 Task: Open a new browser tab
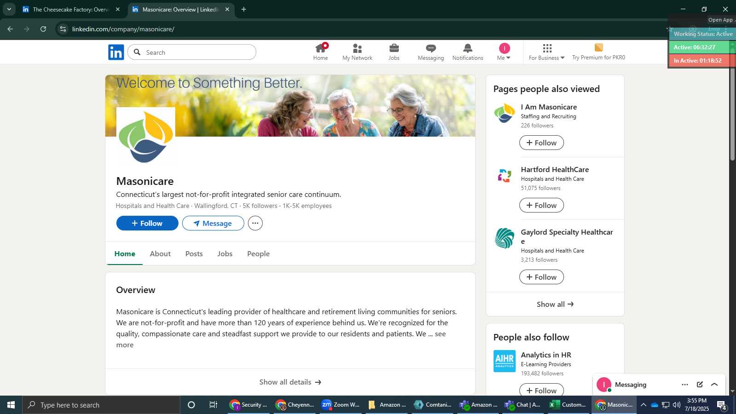click(244, 9)
